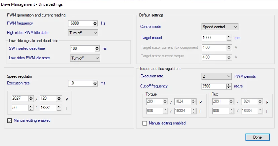Decrease speed regulator execution rate

tap(95, 85)
